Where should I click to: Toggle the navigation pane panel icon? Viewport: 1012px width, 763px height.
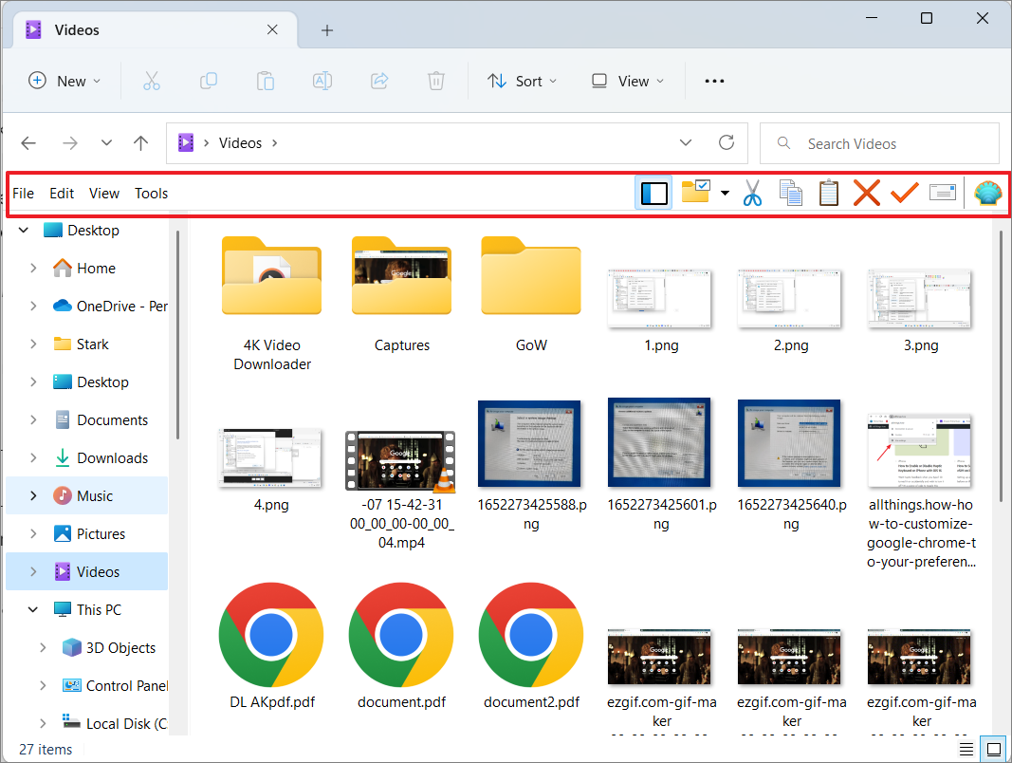pyautogui.click(x=653, y=193)
